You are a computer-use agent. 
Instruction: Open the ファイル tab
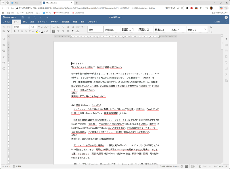tap(6, 22)
